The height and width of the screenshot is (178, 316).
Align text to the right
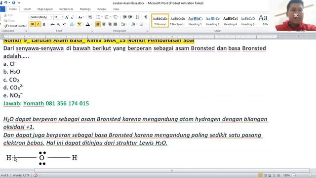[110, 24]
